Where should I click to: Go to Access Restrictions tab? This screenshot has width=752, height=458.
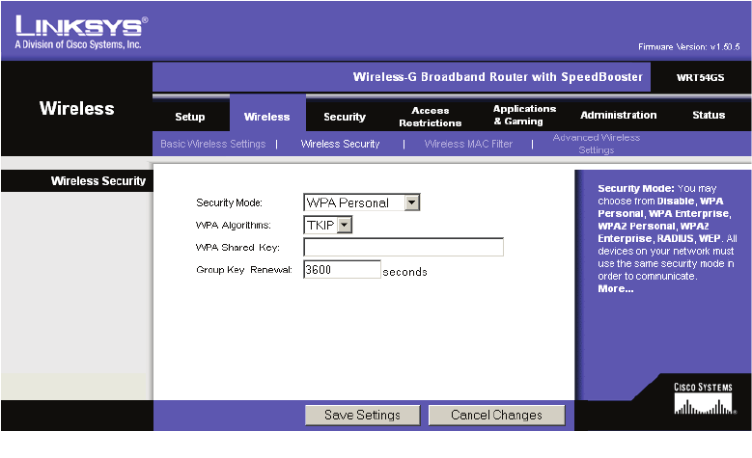431,117
